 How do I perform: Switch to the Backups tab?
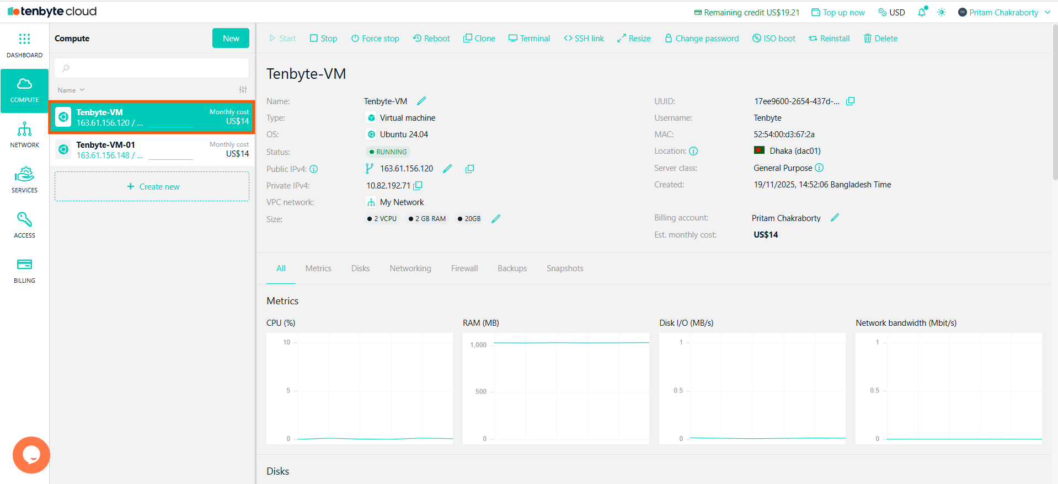512,268
